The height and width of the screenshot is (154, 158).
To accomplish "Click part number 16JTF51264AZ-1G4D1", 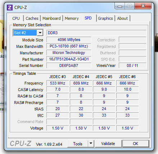I will point(69,59).
